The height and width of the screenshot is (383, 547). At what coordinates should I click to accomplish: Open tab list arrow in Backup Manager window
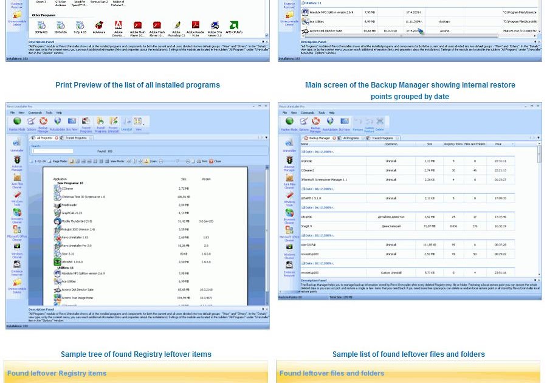[538, 138]
